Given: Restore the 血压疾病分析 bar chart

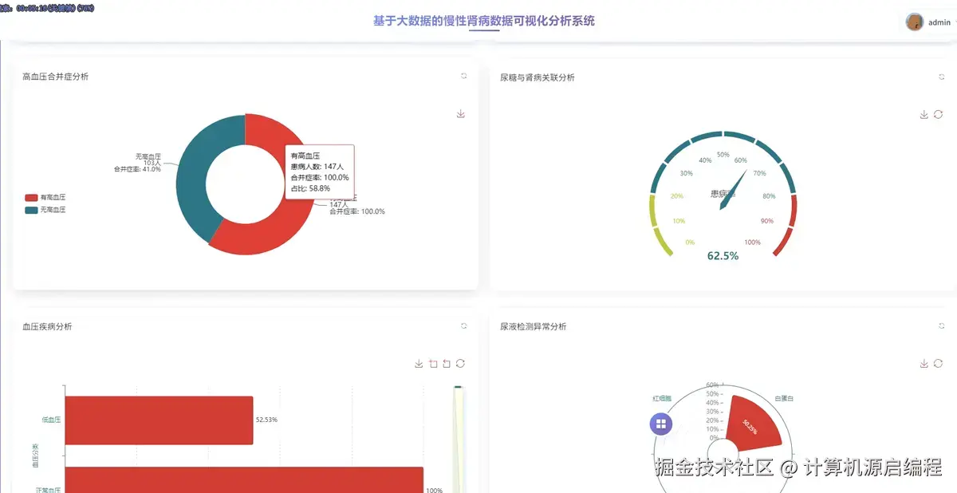Looking at the screenshot, I should [x=460, y=364].
